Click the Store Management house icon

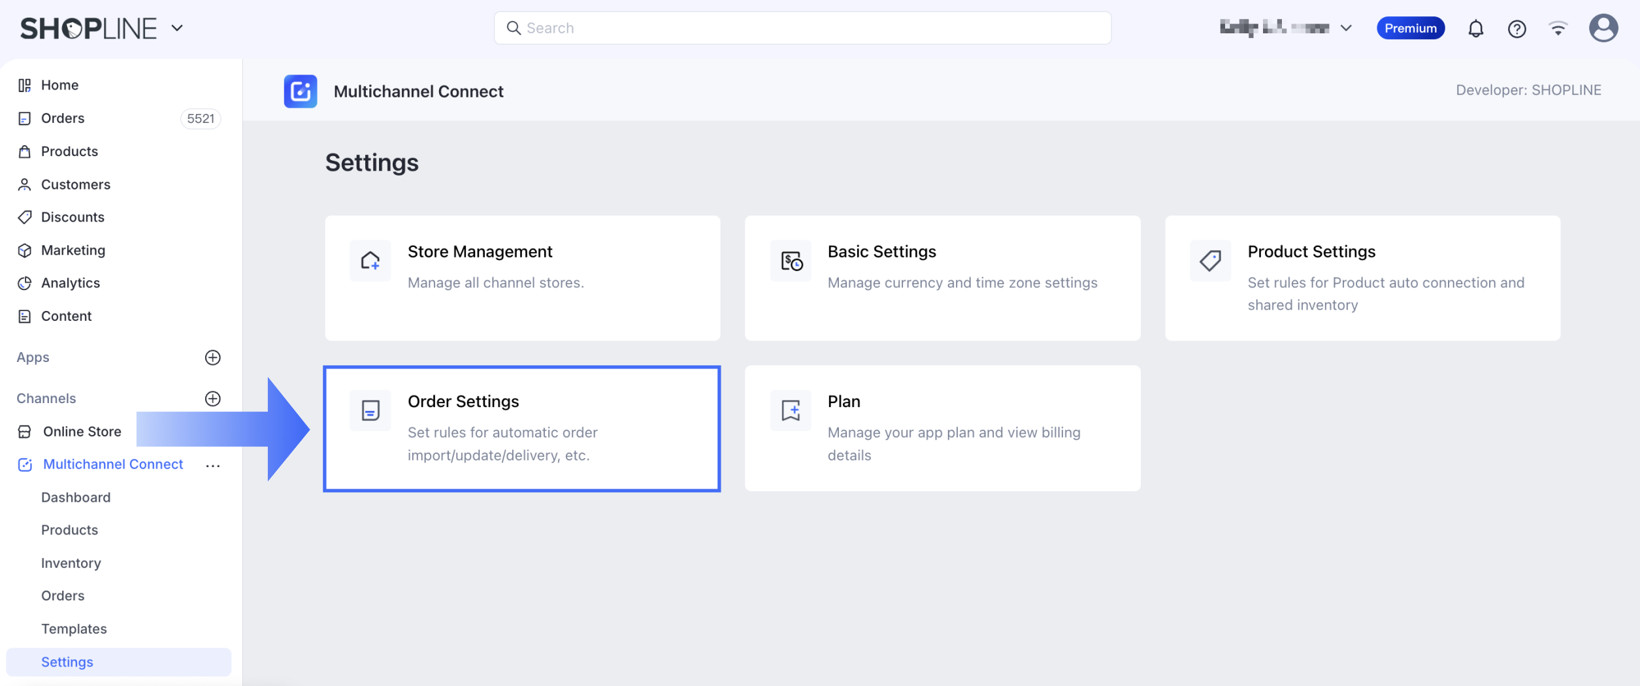pyautogui.click(x=370, y=261)
